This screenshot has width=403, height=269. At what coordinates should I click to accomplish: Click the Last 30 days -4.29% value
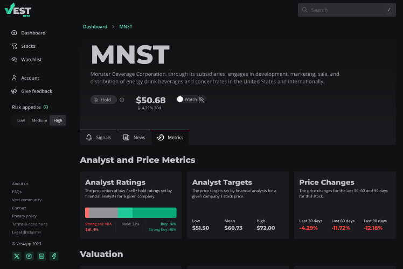[308, 228]
